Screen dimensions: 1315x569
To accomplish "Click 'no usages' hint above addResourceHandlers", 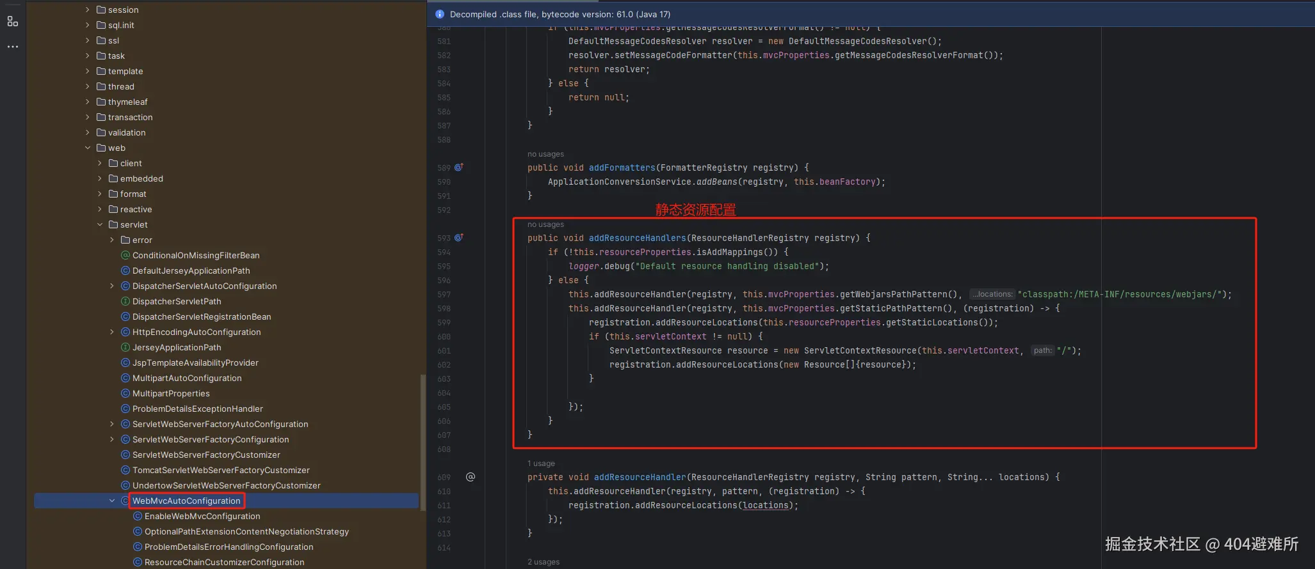I will (x=545, y=224).
